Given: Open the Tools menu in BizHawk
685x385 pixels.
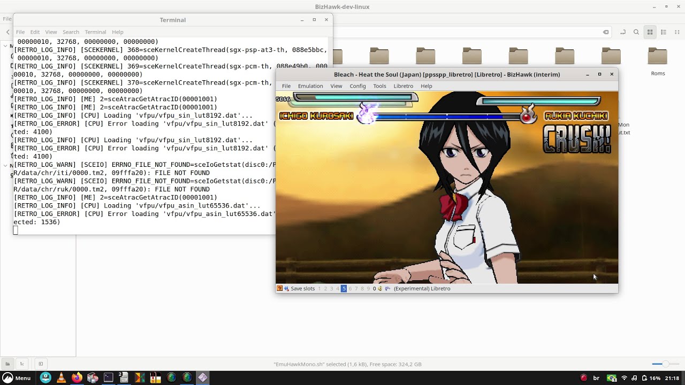Looking at the screenshot, I should coord(379,86).
